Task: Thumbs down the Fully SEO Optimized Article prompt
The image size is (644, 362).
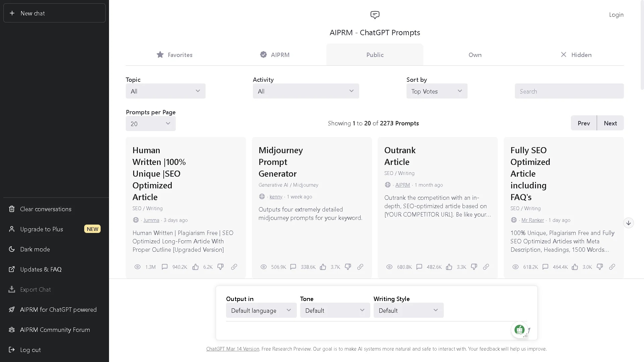Action: [x=600, y=267]
